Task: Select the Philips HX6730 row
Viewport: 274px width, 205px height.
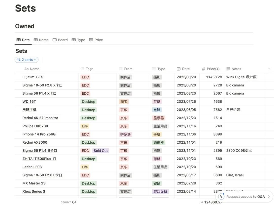Action: tap(35, 126)
